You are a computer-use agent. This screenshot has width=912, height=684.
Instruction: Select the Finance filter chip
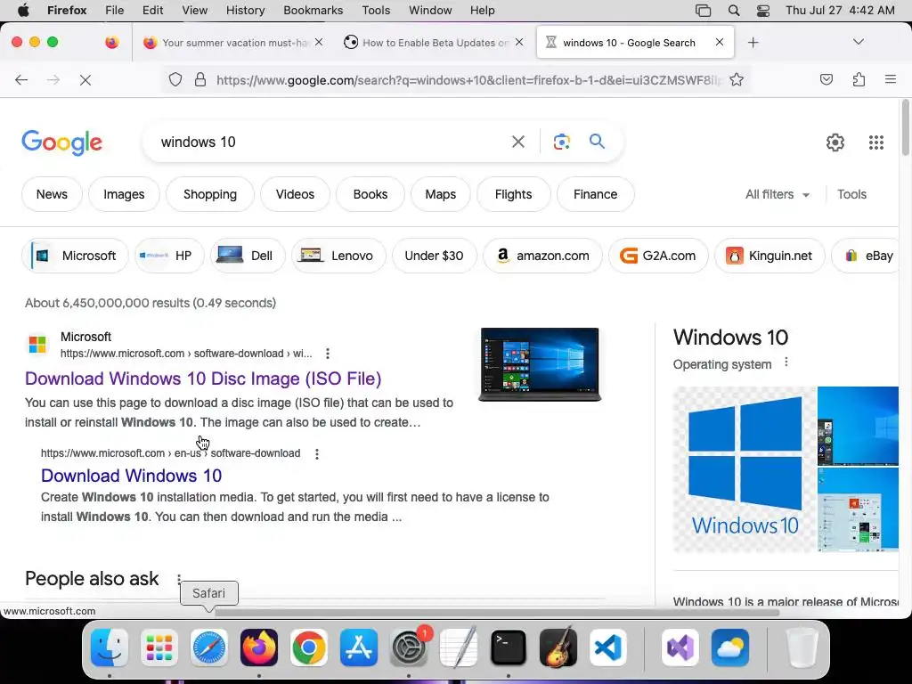[595, 194]
